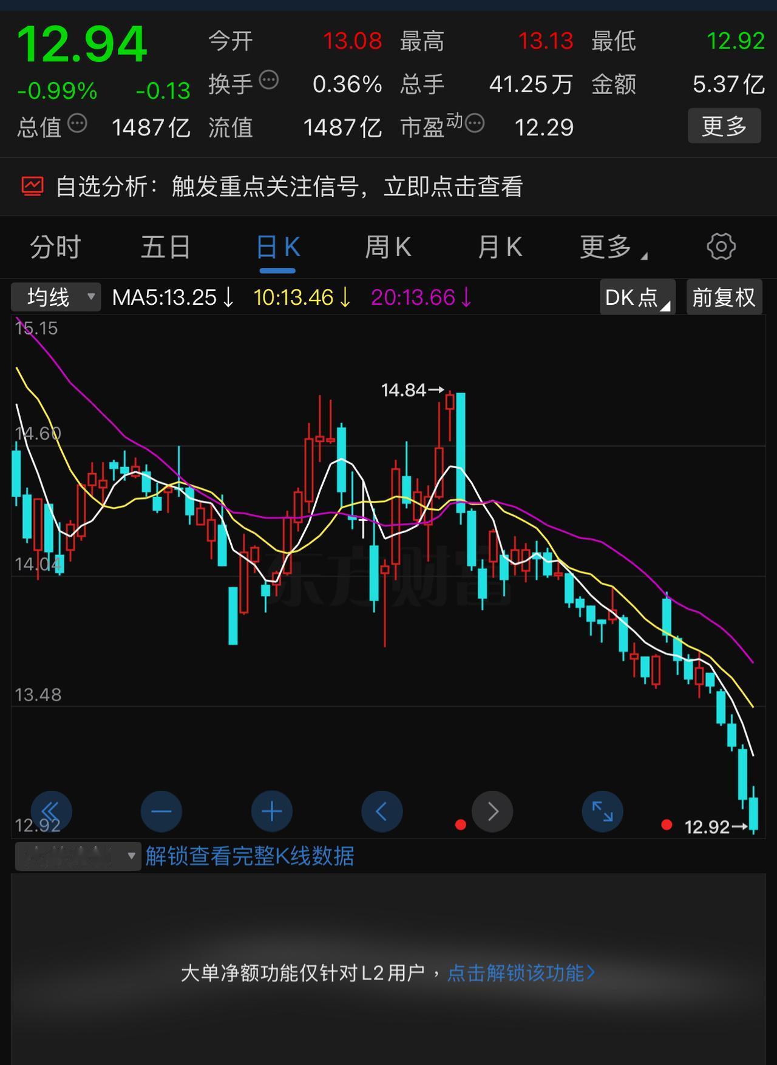Tap the info icon next to 市盈动

(475, 123)
